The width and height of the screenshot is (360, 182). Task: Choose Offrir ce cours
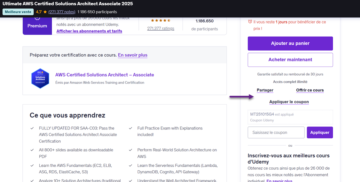coord(310,90)
